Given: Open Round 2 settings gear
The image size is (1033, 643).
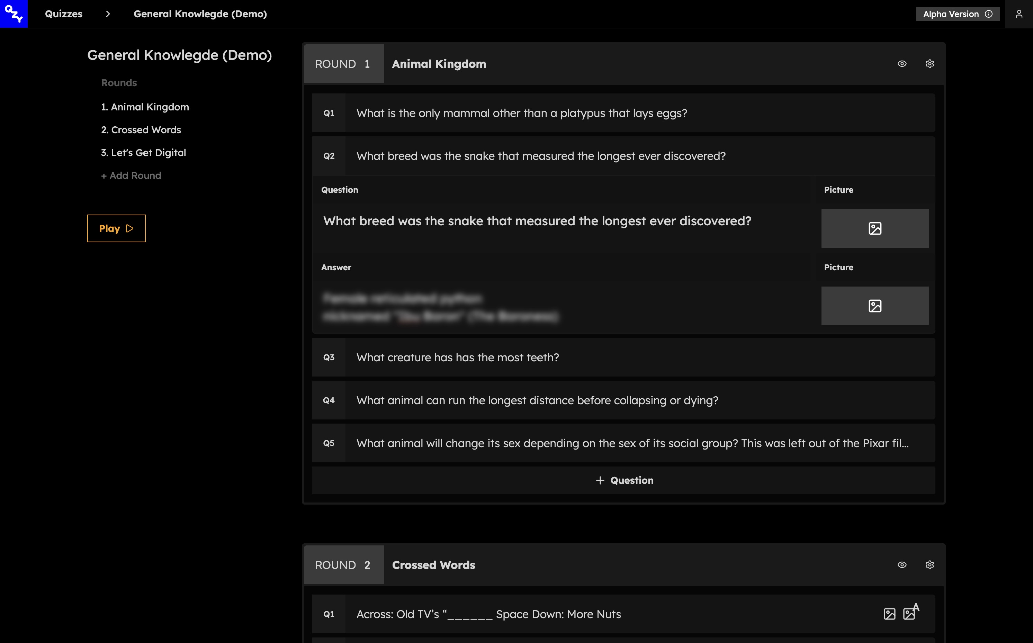Looking at the screenshot, I should click(929, 565).
